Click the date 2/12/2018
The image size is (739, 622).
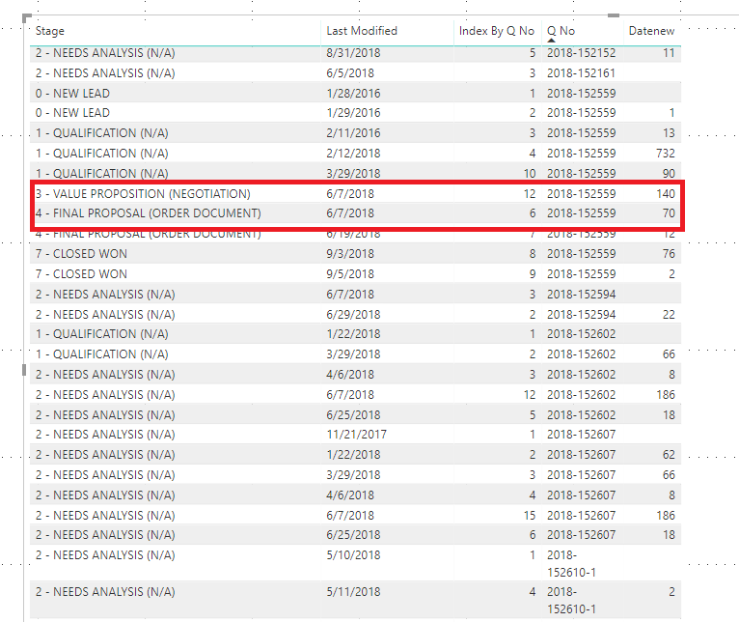click(x=353, y=154)
